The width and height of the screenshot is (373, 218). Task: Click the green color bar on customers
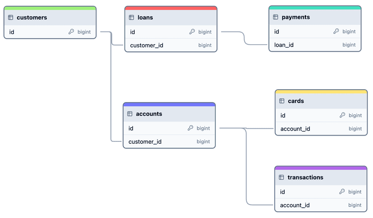(x=50, y=8)
